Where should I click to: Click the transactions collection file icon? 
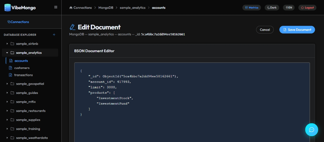[10, 75]
